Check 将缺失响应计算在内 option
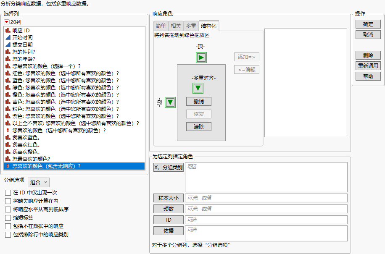The width and height of the screenshot is (385, 254). [8, 200]
